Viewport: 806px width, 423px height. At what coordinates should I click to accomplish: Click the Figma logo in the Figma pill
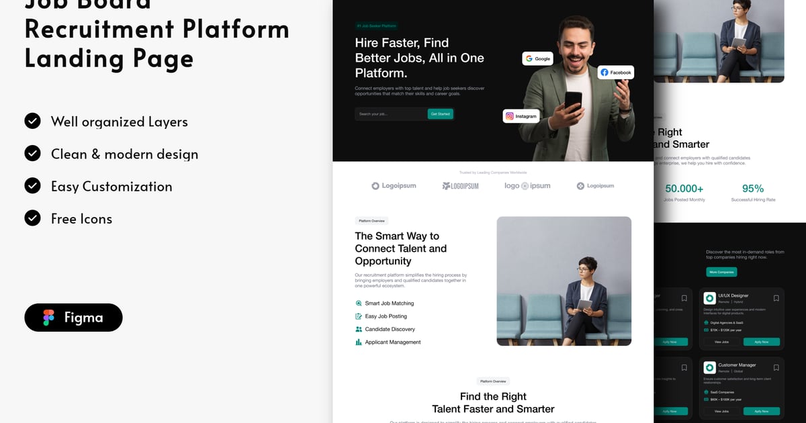(x=48, y=318)
